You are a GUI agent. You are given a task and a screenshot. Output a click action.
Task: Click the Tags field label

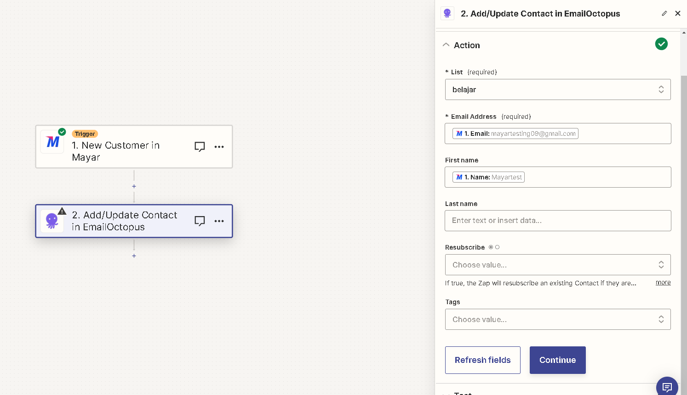pyautogui.click(x=452, y=302)
